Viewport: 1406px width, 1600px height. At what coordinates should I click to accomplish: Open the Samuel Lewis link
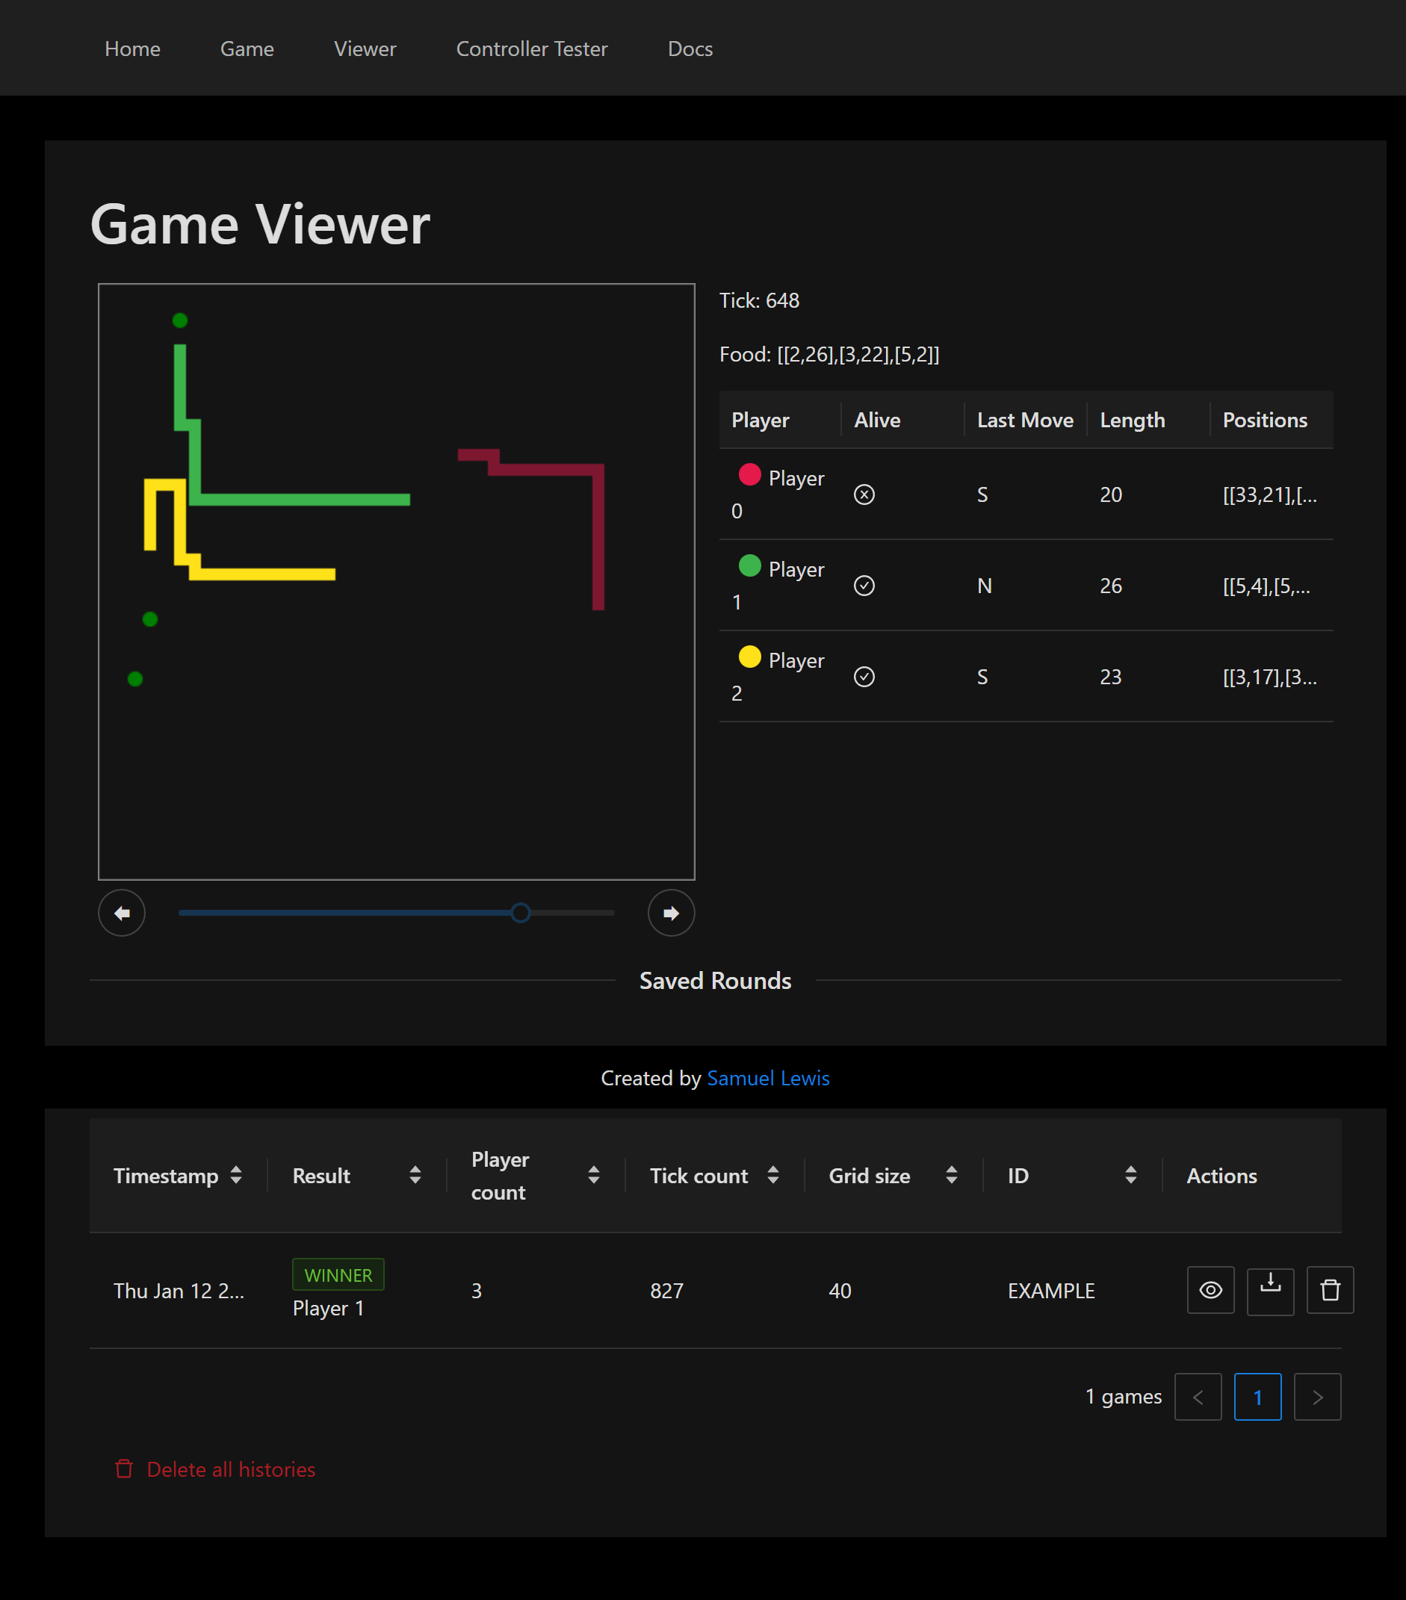(x=767, y=1078)
